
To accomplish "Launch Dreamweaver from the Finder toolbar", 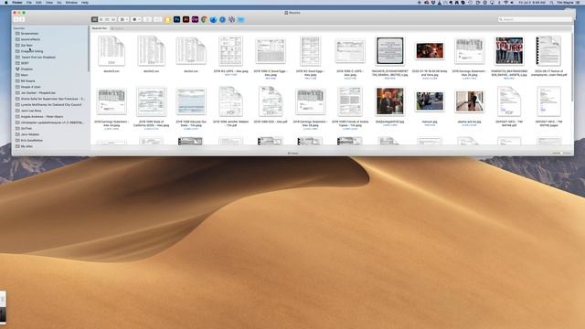I will [195, 19].
